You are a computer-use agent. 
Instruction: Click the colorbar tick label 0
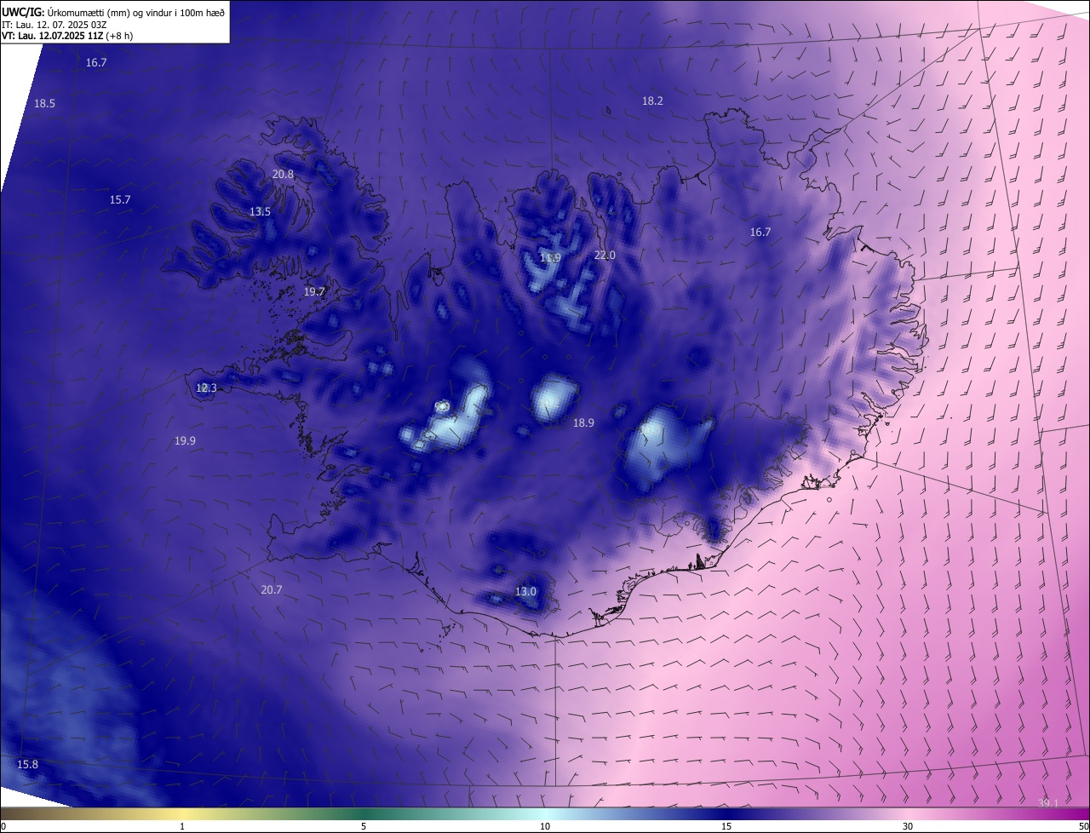[x=3, y=826]
